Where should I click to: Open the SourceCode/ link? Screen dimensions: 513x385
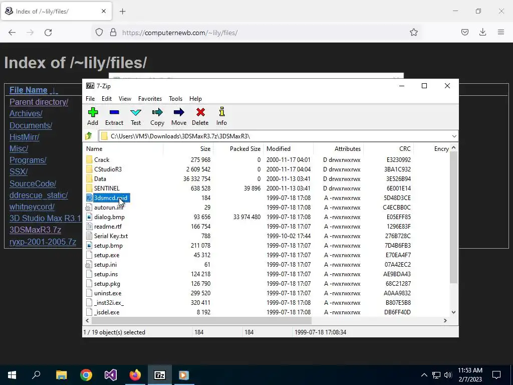coord(33,183)
